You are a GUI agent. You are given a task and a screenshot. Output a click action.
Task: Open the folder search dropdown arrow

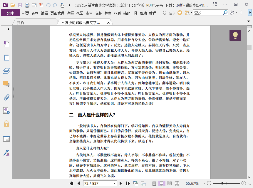point(191,13)
